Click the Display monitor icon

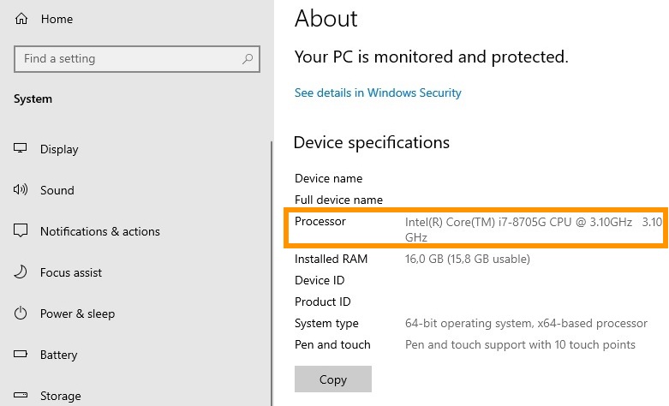21,149
